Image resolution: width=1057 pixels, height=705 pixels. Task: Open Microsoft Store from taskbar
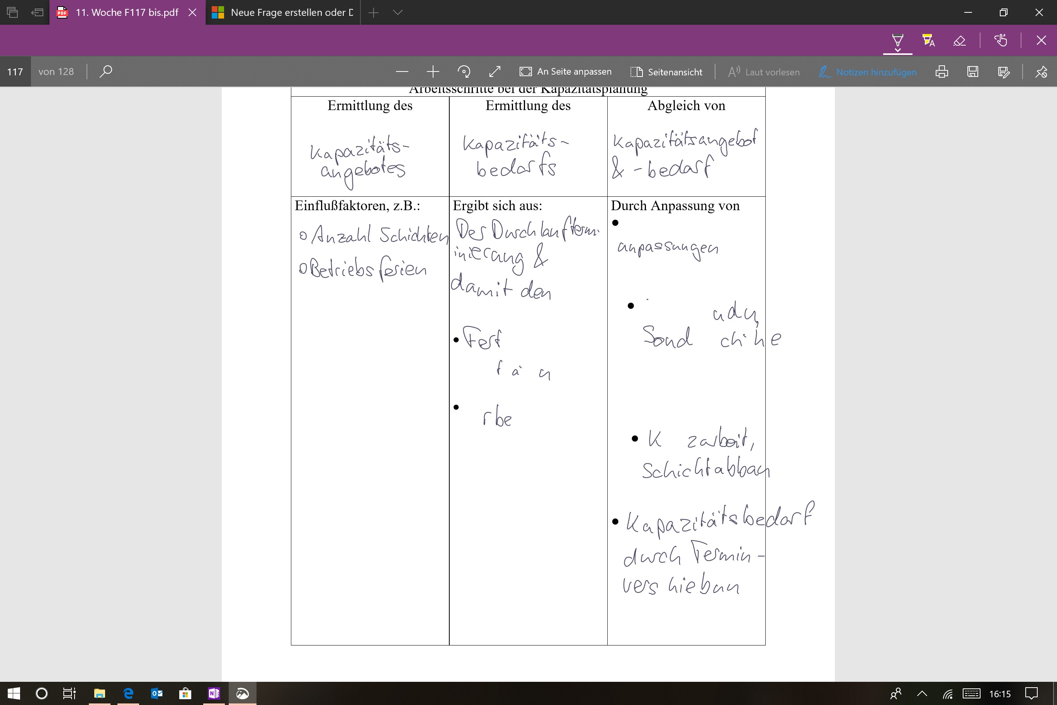coord(185,693)
